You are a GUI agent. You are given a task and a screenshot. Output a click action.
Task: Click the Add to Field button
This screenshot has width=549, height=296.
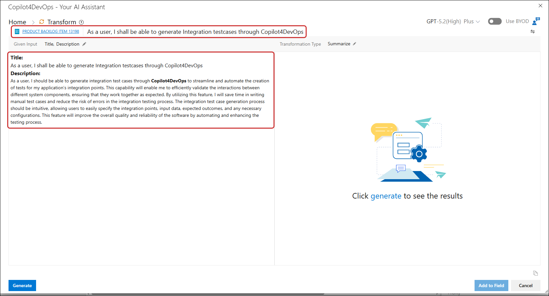tap(491, 285)
